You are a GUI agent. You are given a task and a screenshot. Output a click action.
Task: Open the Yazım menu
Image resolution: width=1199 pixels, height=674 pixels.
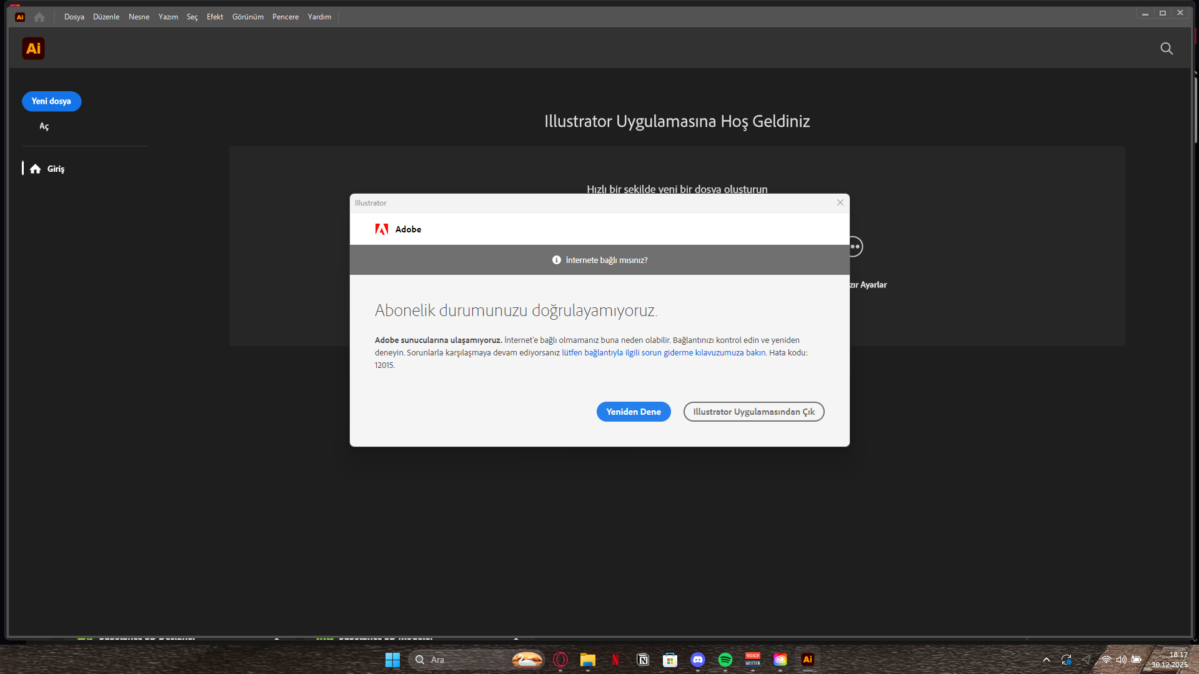(169, 17)
